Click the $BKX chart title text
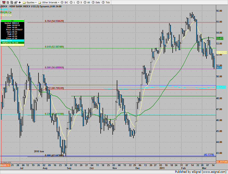The width and height of the screenshot is (228, 174). (31, 7)
